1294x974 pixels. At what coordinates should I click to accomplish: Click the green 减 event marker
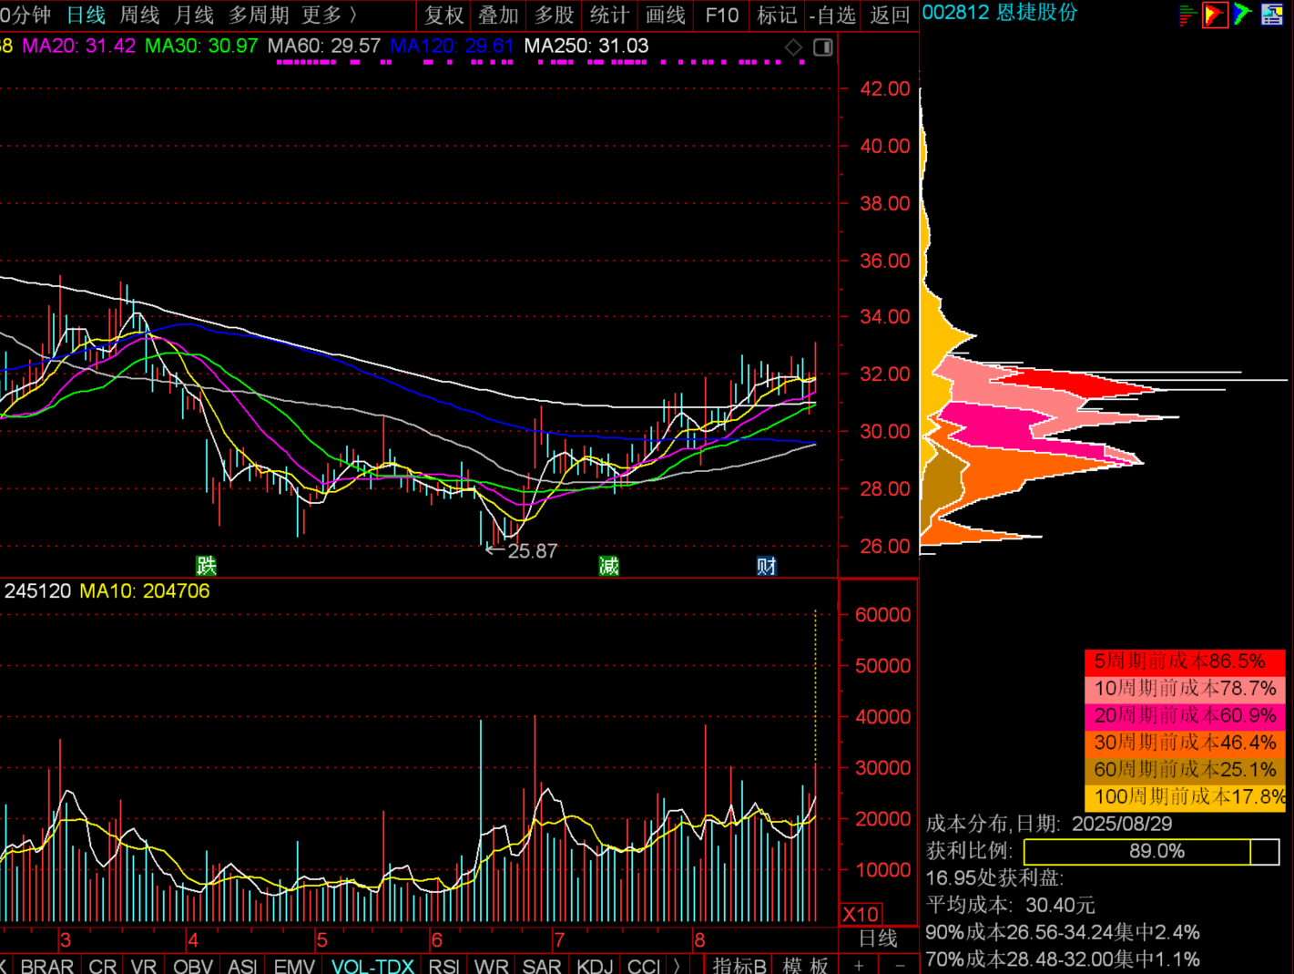(609, 566)
